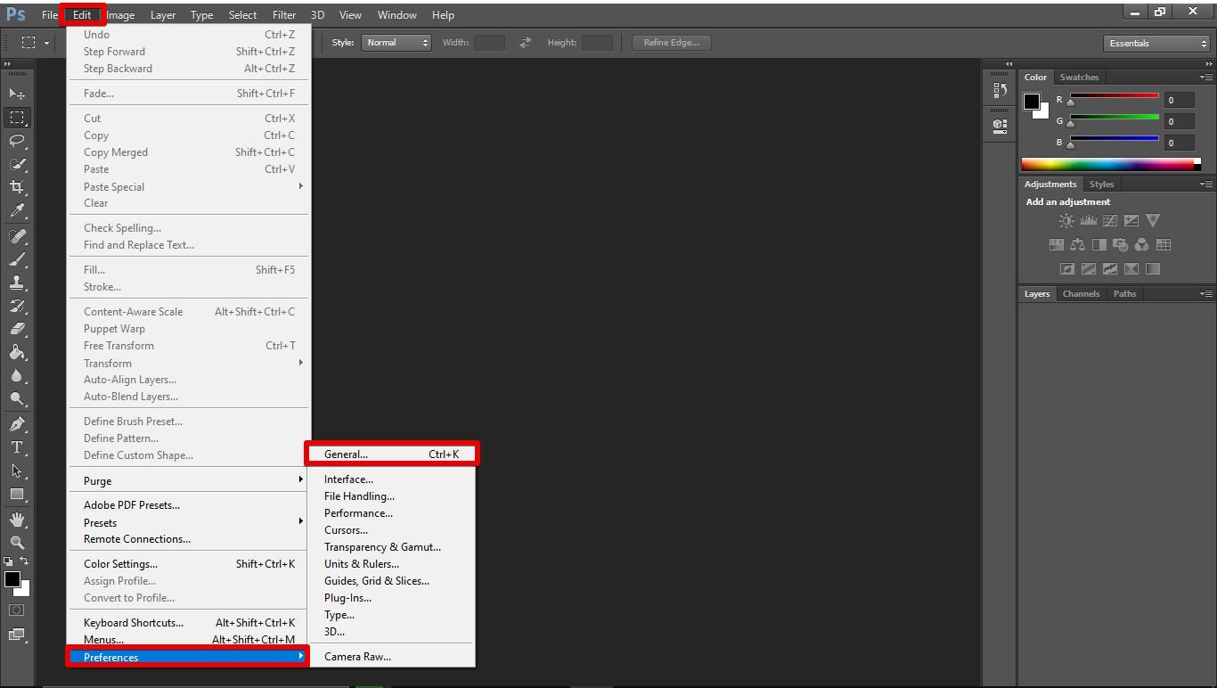Add a Levels adjustment
Image resolution: width=1217 pixels, height=688 pixels.
pos(1088,220)
